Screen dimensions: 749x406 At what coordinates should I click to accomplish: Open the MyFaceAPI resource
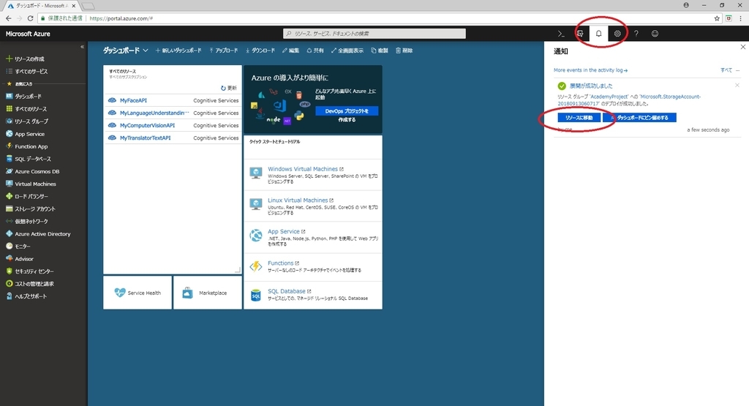pos(133,100)
